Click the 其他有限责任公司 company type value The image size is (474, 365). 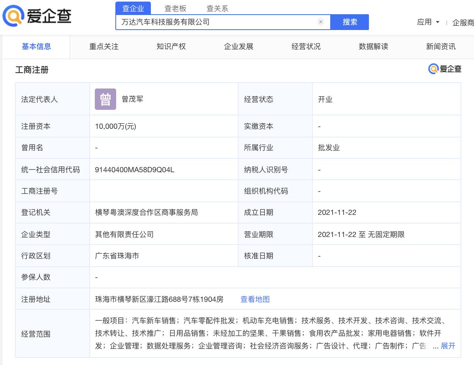[124, 235]
